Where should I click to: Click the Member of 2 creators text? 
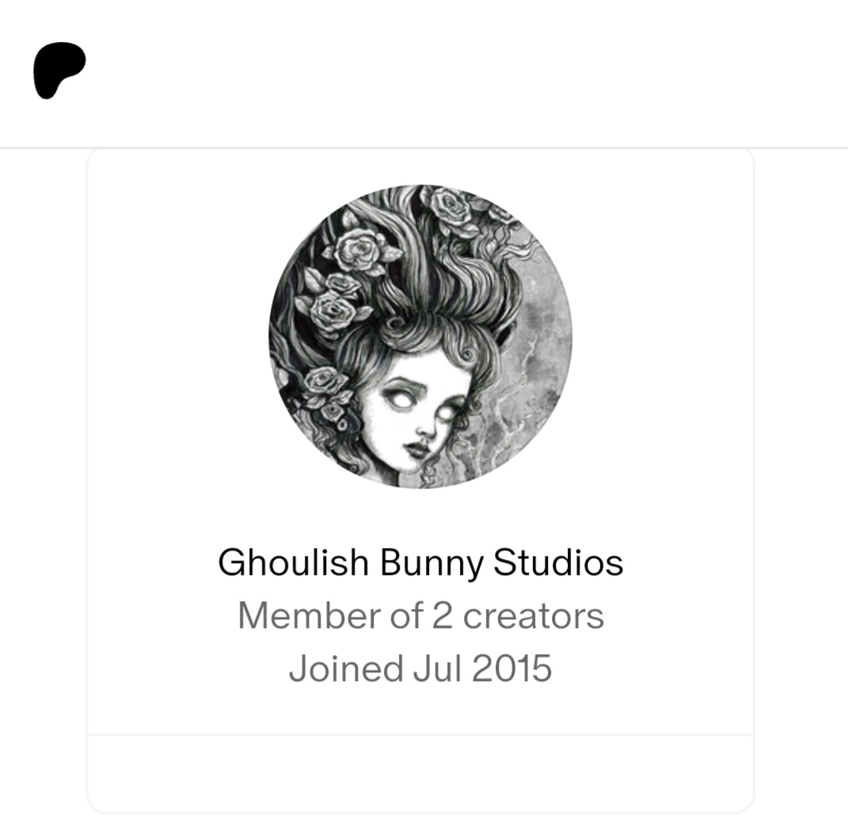pyautogui.click(x=420, y=615)
